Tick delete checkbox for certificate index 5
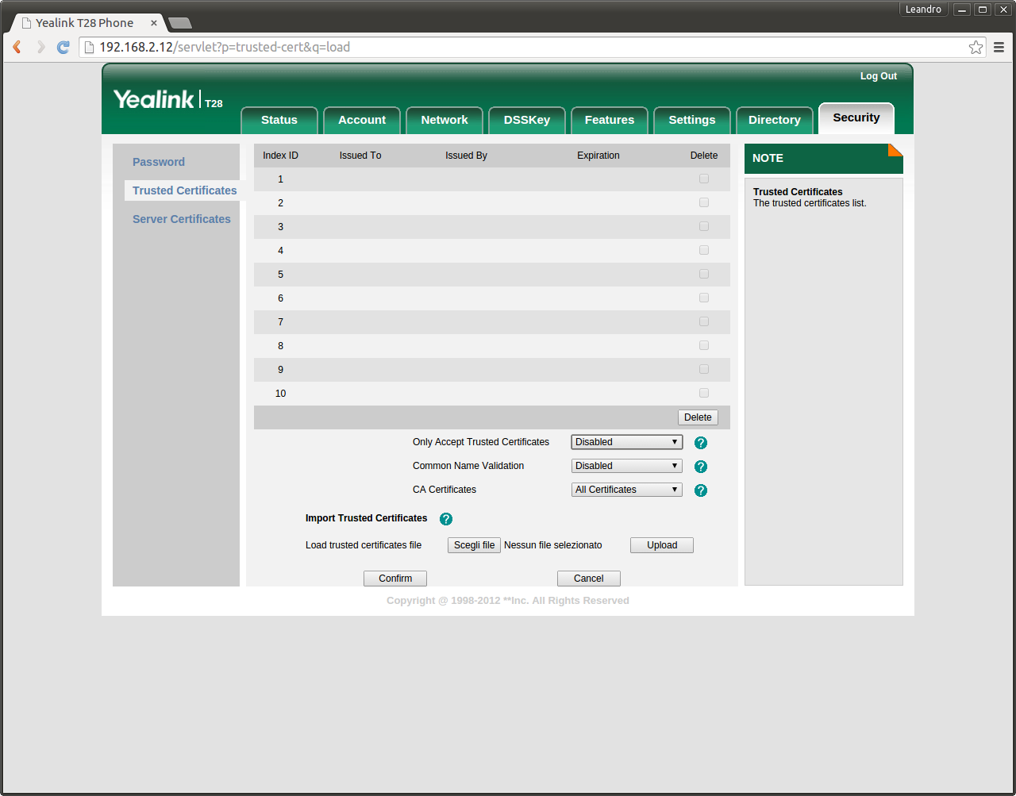The image size is (1016, 796). [x=704, y=275]
